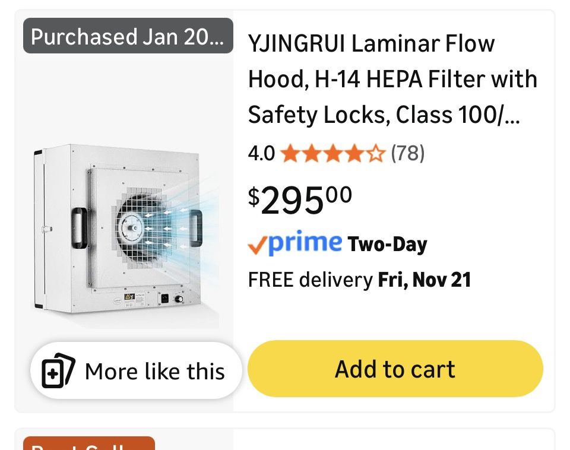Click the 'FREE delivery Fri, Nov 21' text
Viewport: 570px width, 450px height.
pyautogui.click(x=359, y=278)
